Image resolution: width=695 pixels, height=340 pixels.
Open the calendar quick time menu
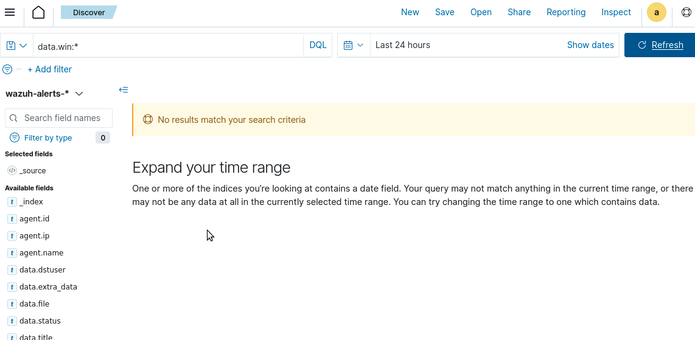tap(353, 46)
